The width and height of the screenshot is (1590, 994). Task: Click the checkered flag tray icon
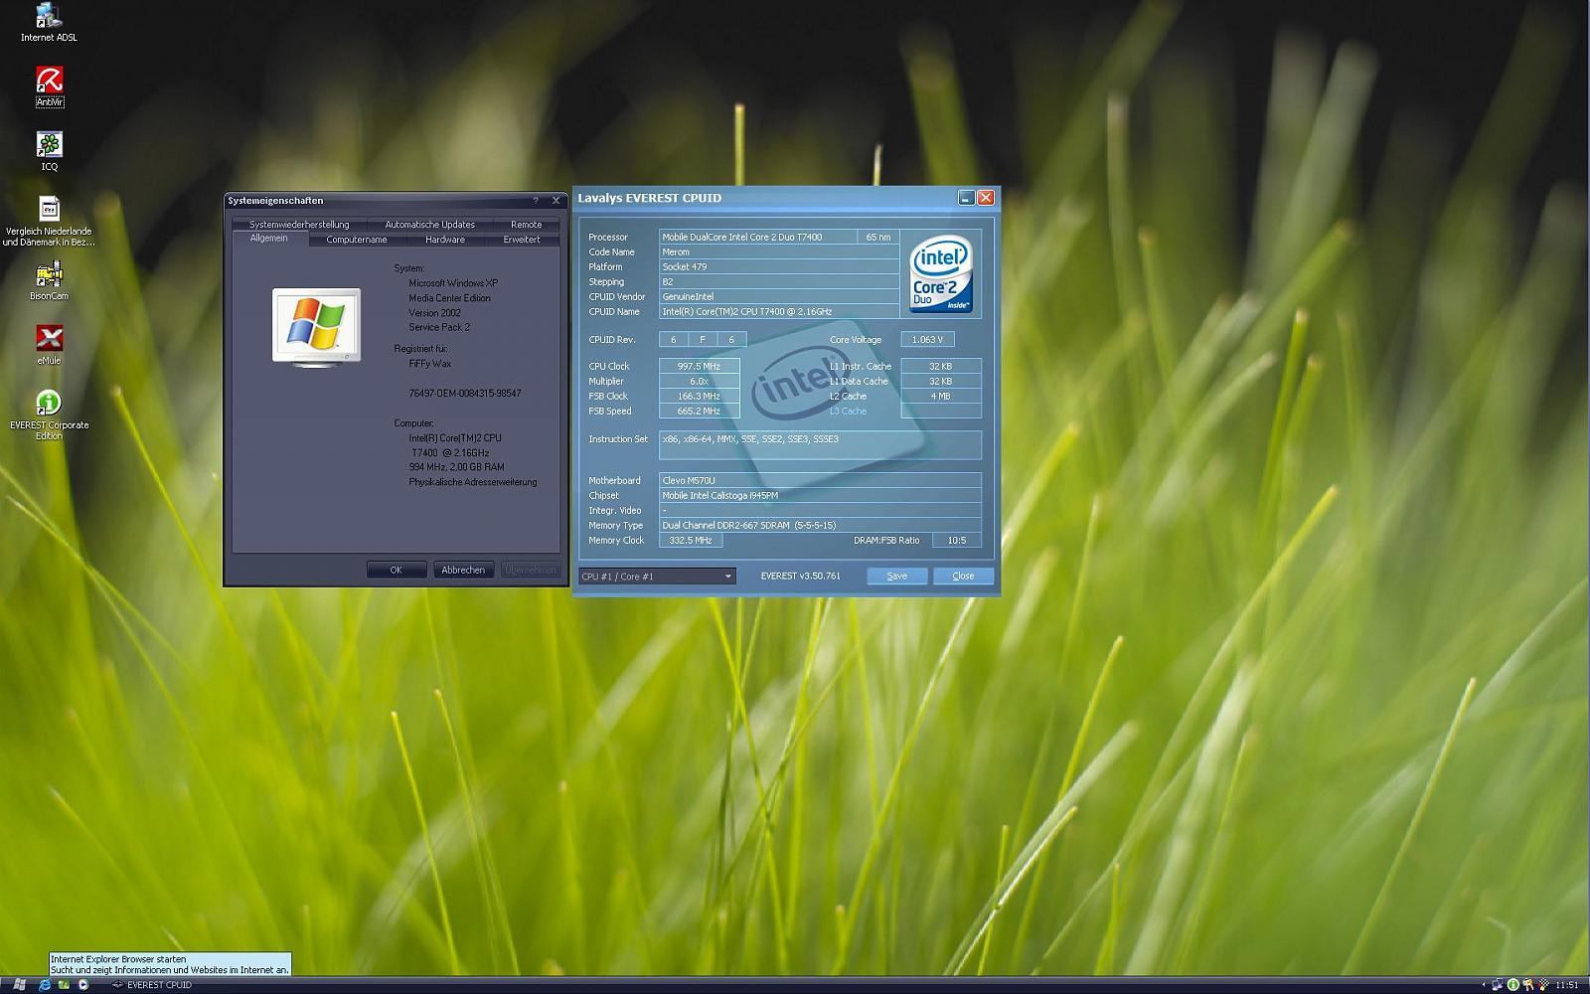pos(1544,985)
